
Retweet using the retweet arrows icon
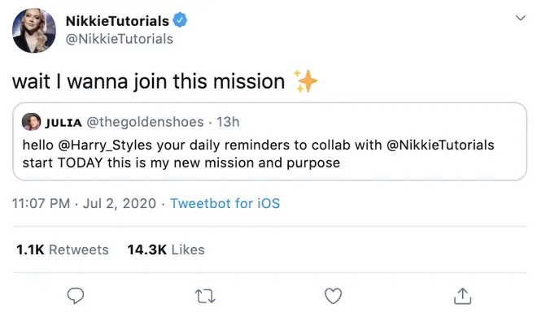click(205, 296)
